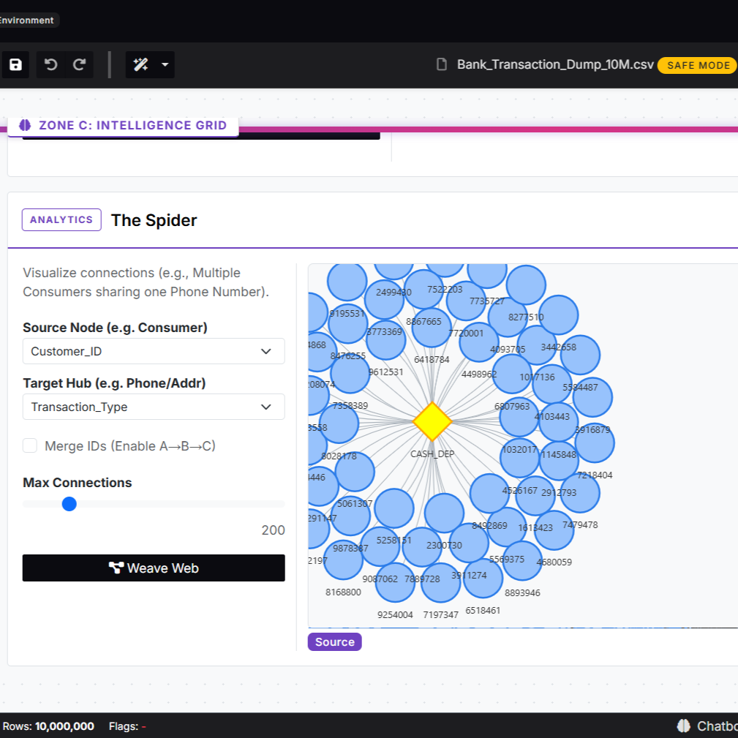Click the ANALYTICS tag label
Image resolution: width=738 pixels, height=738 pixels.
[61, 219]
